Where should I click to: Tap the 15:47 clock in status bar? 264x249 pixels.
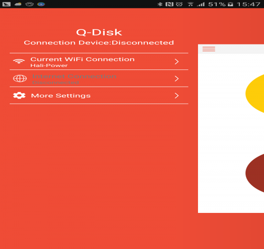(x=249, y=4)
